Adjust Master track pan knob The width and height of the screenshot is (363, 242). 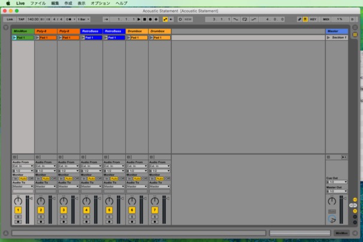point(332,201)
